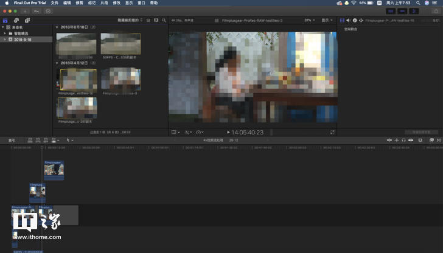
Task: Toggle timeline visibility button in toolbar
Action: (402, 12)
